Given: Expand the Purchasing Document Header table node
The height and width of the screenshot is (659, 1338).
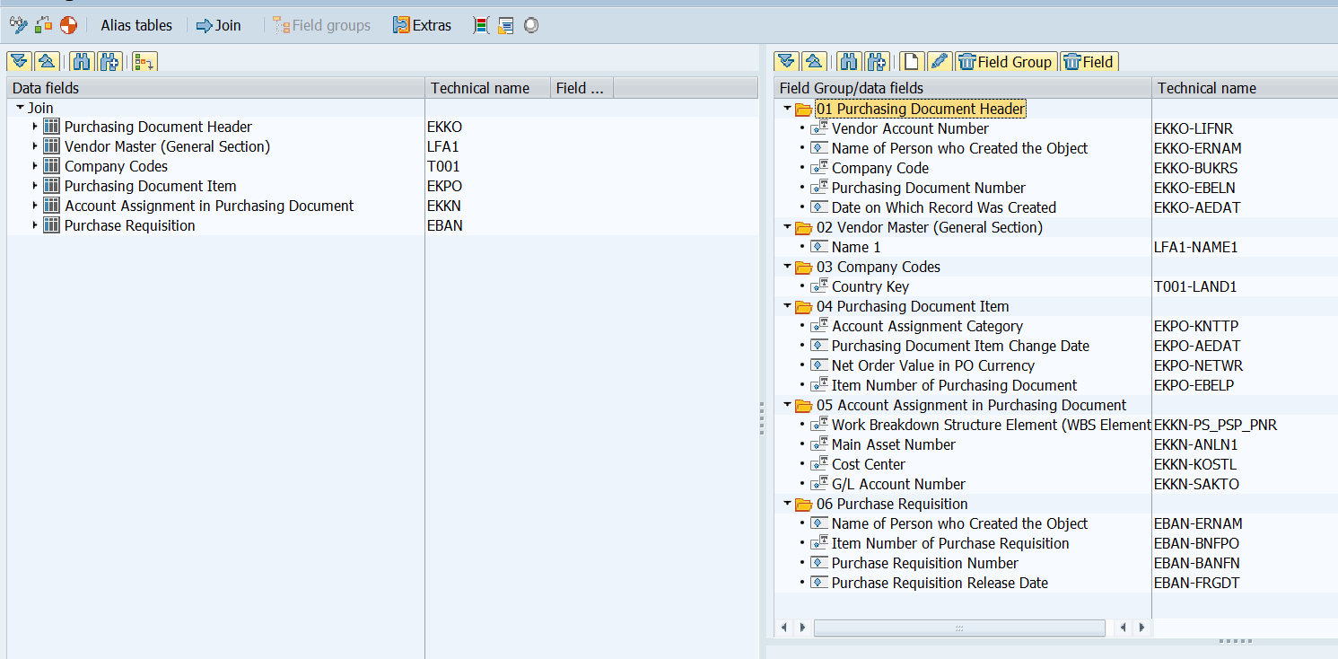Looking at the screenshot, I should [x=34, y=127].
